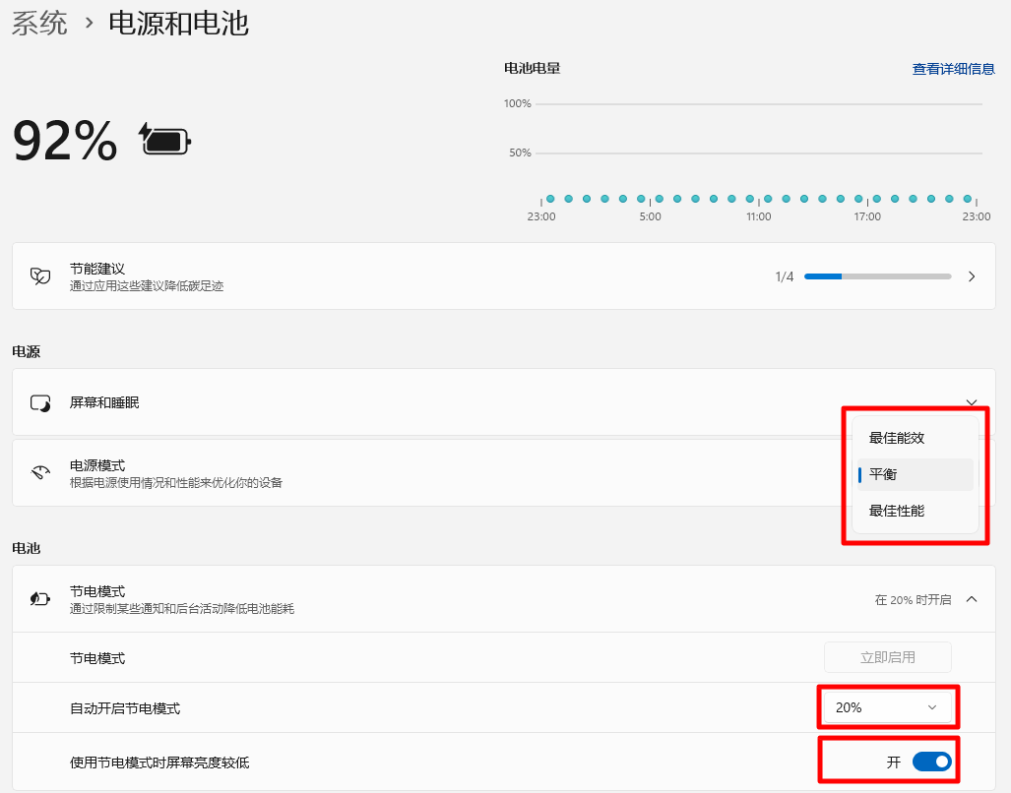Click the 立即启用 button
The image size is (1011, 793).
coord(887,657)
